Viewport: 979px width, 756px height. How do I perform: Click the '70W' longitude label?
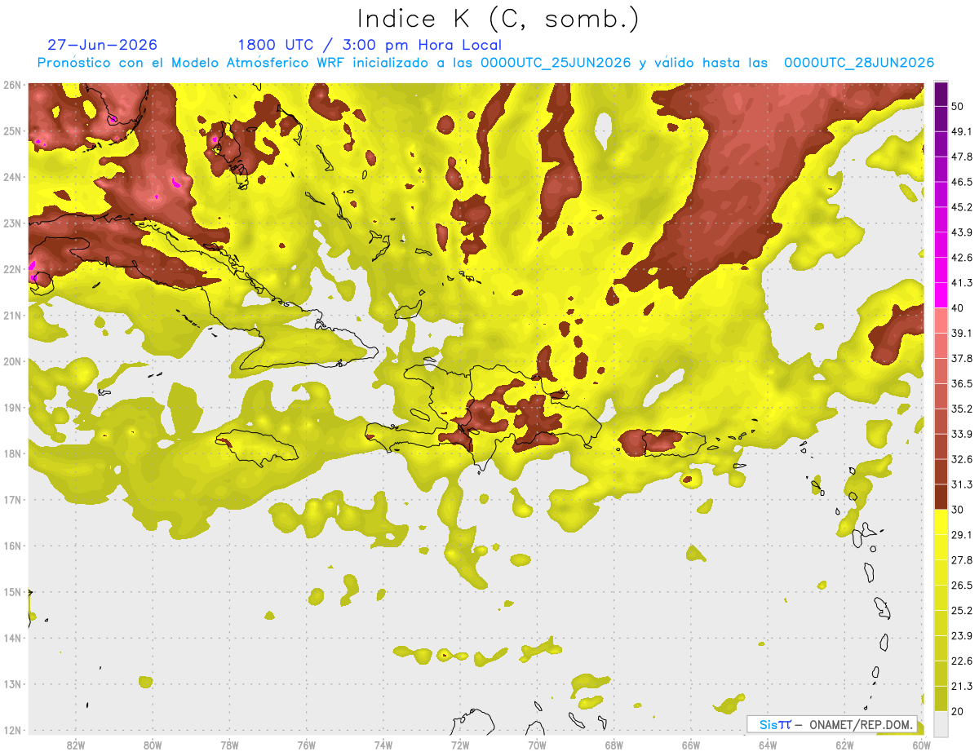click(537, 745)
